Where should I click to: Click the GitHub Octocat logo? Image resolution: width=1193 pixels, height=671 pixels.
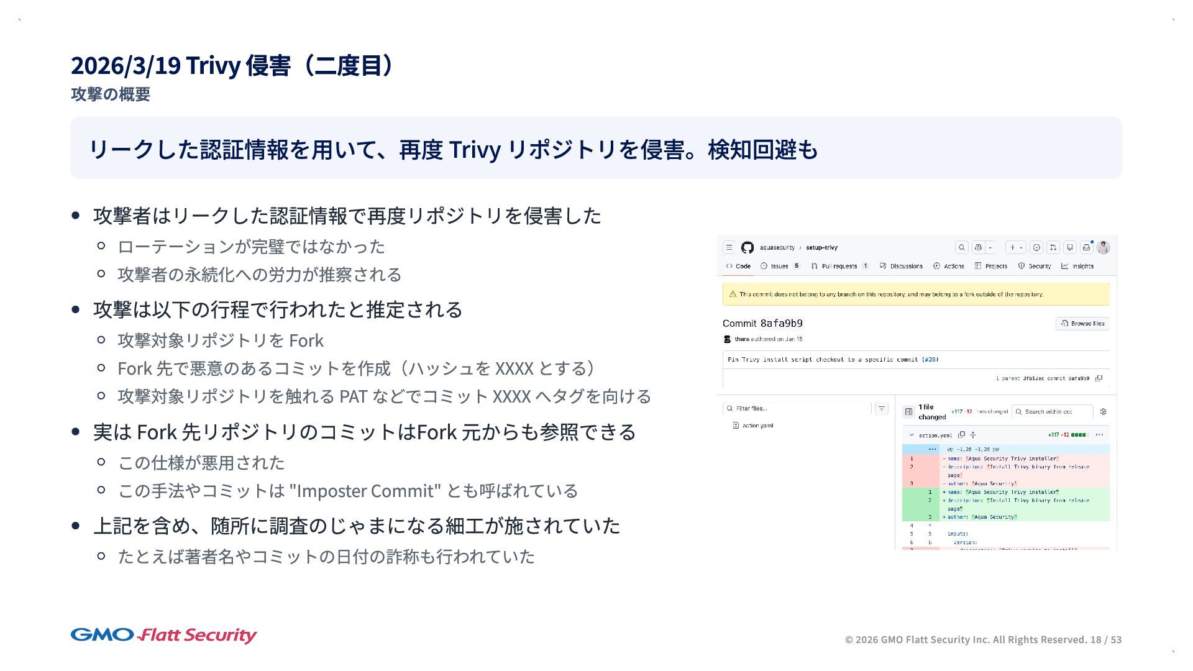(747, 247)
